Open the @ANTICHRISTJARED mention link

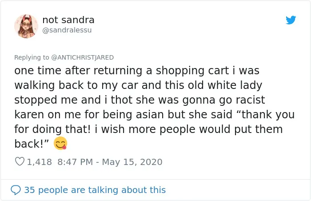[83, 57]
